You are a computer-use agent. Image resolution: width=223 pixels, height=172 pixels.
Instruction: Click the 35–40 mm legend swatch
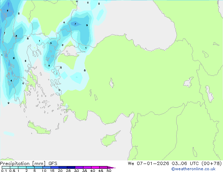(x=87, y=167)
